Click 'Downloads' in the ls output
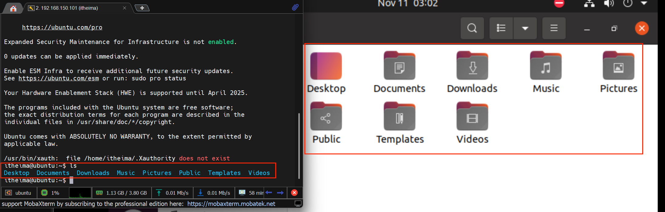Viewport: 665px width, 212px height. [x=93, y=173]
